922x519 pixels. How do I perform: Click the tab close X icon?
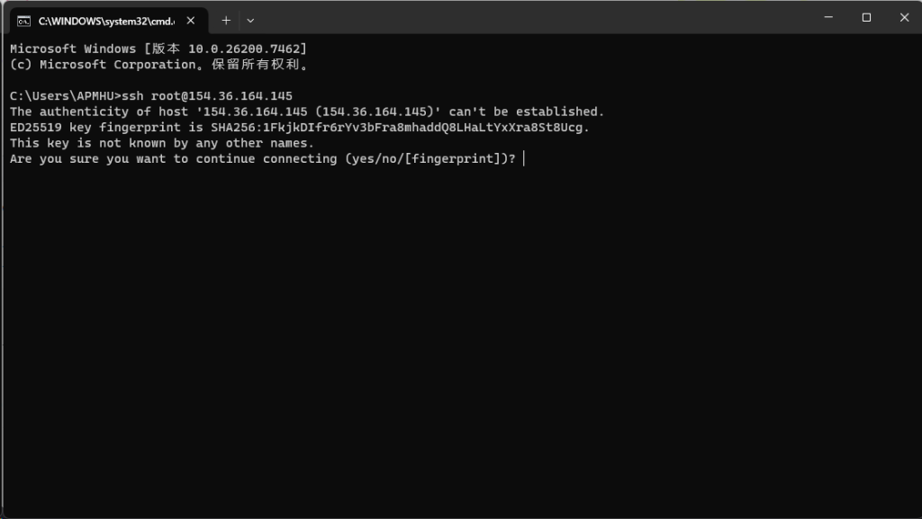pos(190,19)
